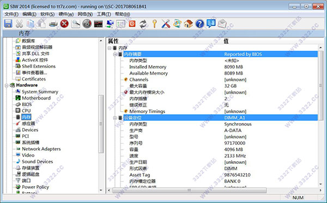Screen dimensions: 327x203
Task: Collapse the root 内存 node in property list
Action: point(110,48)
